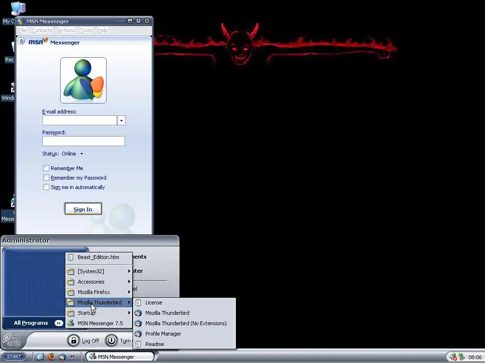Open the Contacts menu in MSN Messenger
The height and width of the screenshot is (363, 485).
[42, 30]
